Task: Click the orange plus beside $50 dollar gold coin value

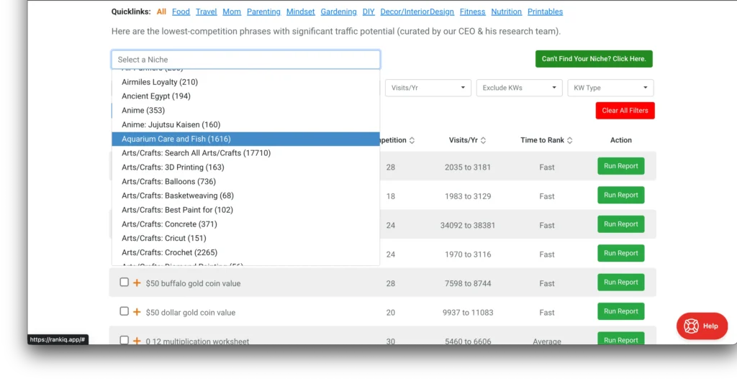Action: point(137,312)
